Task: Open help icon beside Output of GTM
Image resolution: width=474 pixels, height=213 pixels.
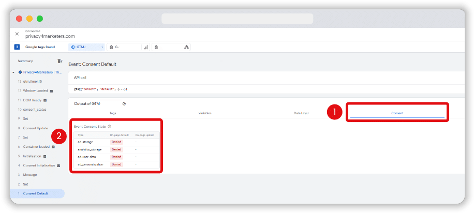Action: pos(124,103)
